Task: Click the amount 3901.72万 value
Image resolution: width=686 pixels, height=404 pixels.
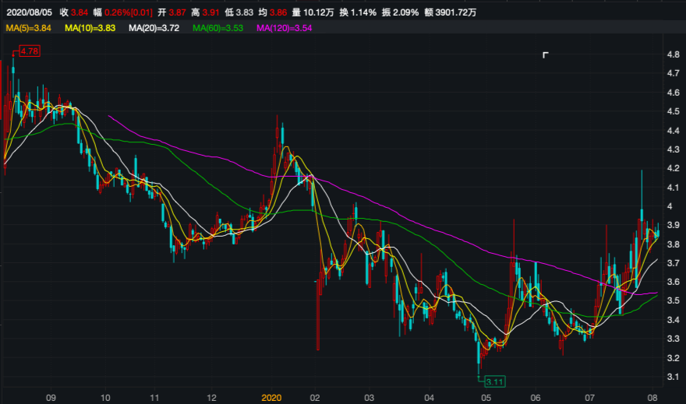Action: tap(456, 12)
